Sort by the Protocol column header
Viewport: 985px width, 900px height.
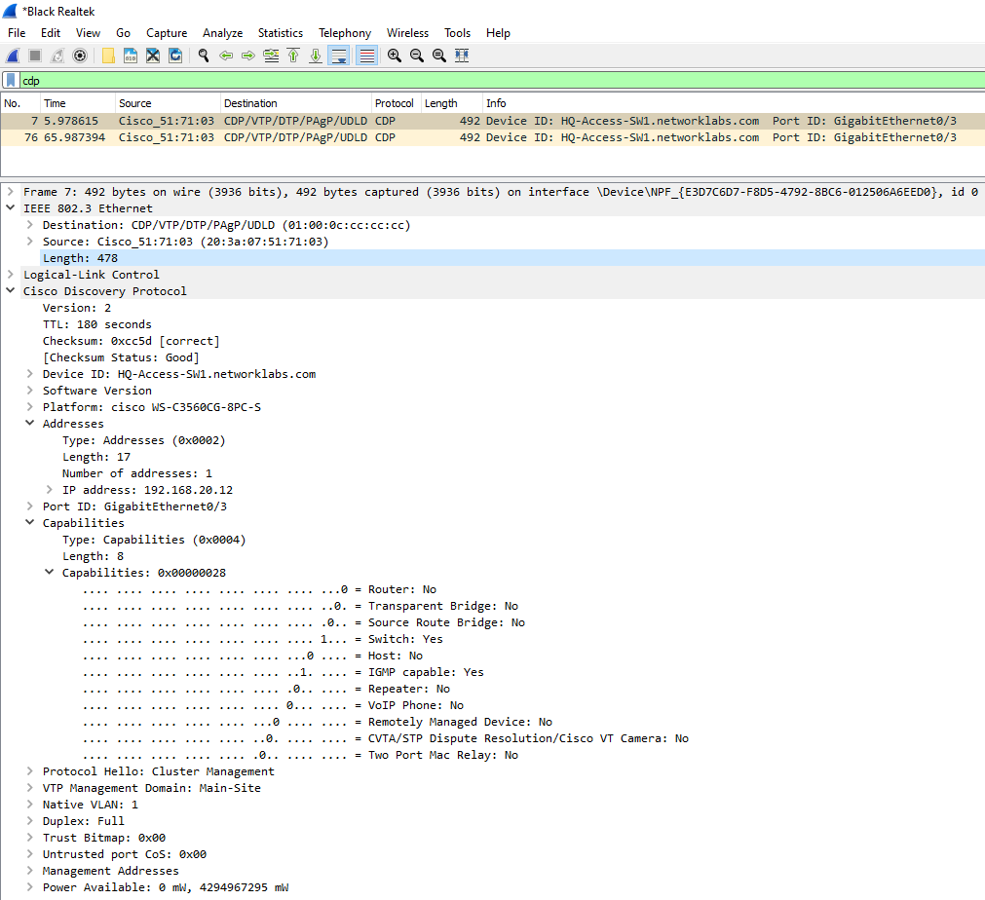pos(396,103)
